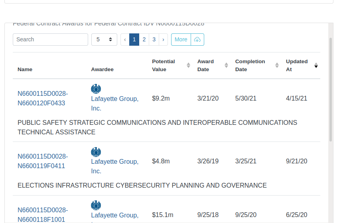Screen dimensions: 349x223
Task: Open the rows-per-page dropdown showing 5
Action: pos(104,39)
